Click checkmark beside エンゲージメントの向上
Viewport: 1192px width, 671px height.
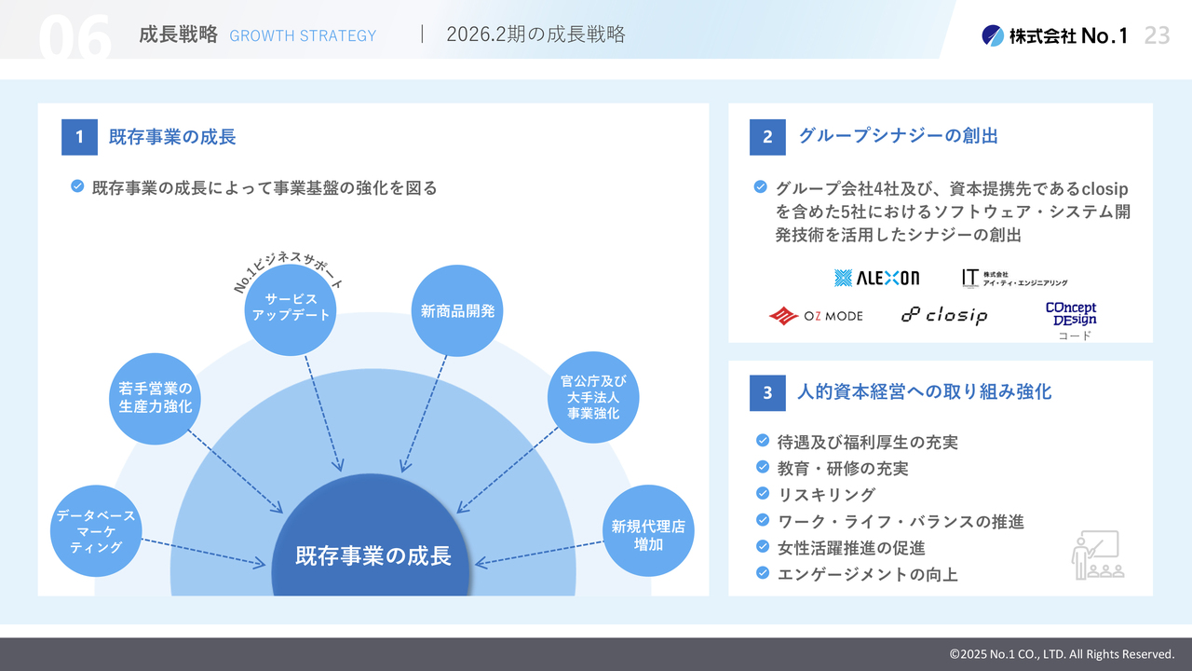click(x=762, y=573)
